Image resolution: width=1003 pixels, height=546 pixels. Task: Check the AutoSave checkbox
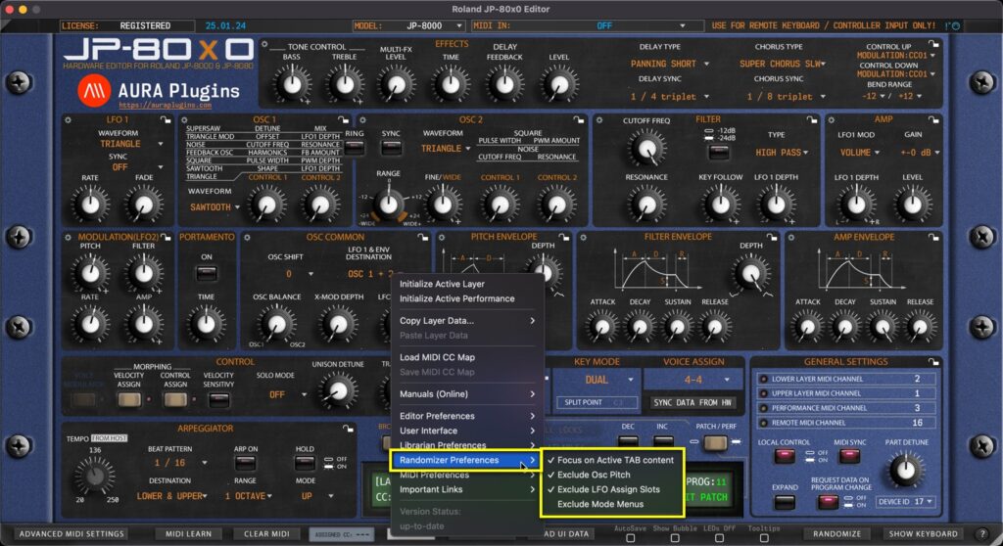(630, 538)
